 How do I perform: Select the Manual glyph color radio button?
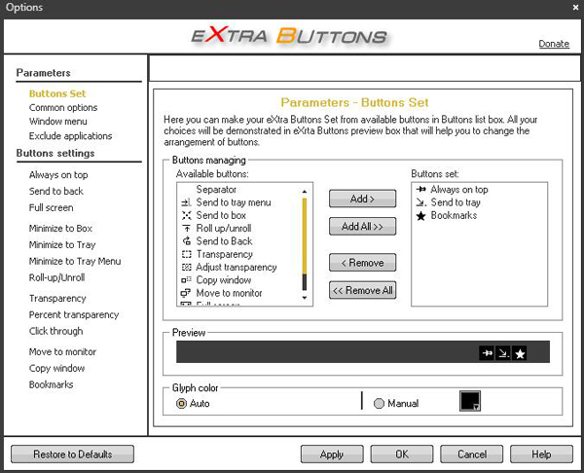pyautogui.click(x=379, y=403)
